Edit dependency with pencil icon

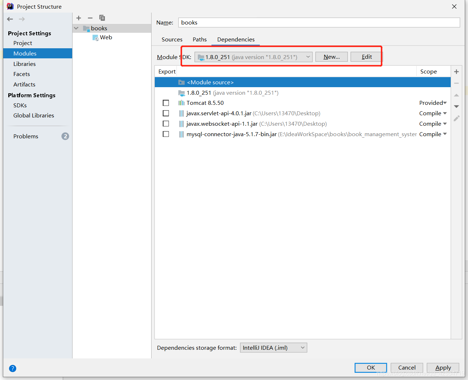[x=456, y=118]
